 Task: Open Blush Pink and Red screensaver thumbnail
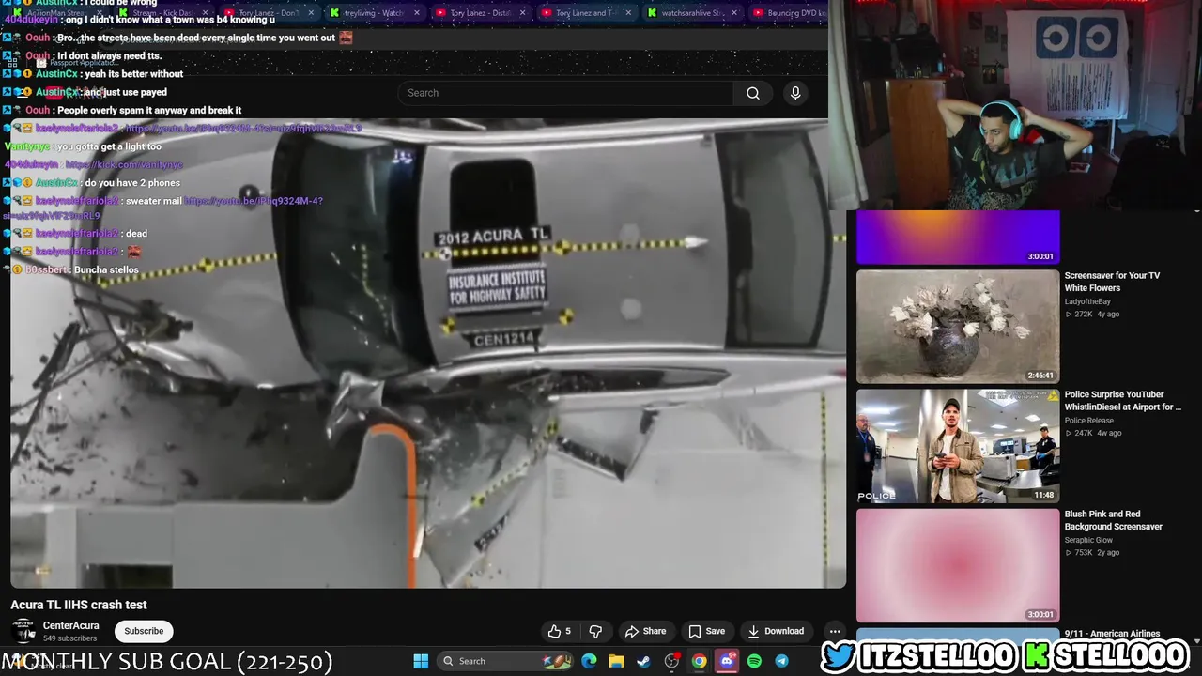click(958, 565)
